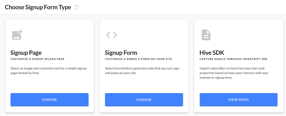The image size is (286, 116).
Task: Click the 'Customize a signup splash page' subtitle
Action: click(x=37, y=59)
